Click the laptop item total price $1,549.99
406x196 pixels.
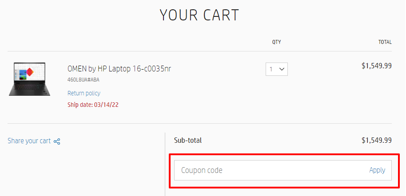pyautogui.click(x=377, y=66)
